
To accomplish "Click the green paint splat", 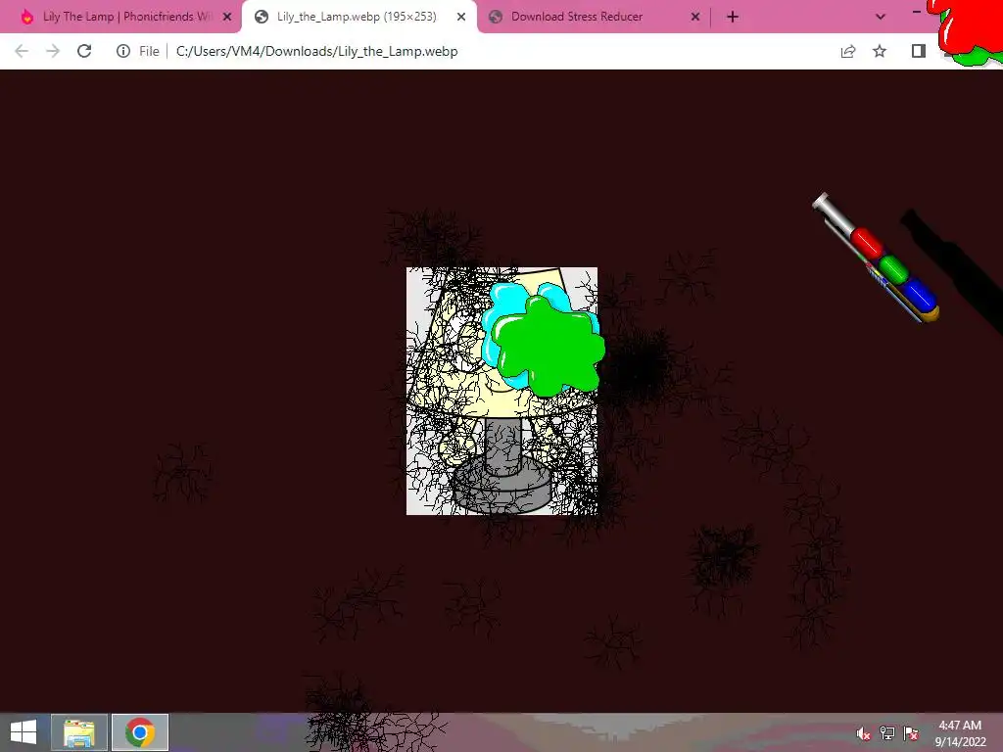I will point(549,349).
